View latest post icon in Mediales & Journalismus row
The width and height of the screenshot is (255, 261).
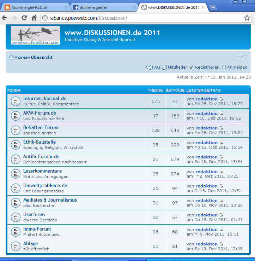(x=221, y=200)
